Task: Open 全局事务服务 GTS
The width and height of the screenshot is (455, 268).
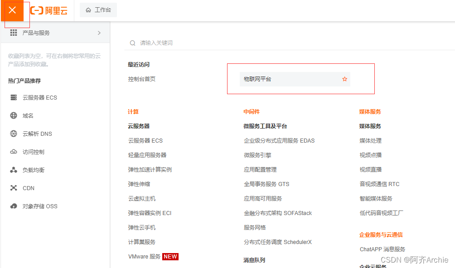Action: click(x=266, y=184)
